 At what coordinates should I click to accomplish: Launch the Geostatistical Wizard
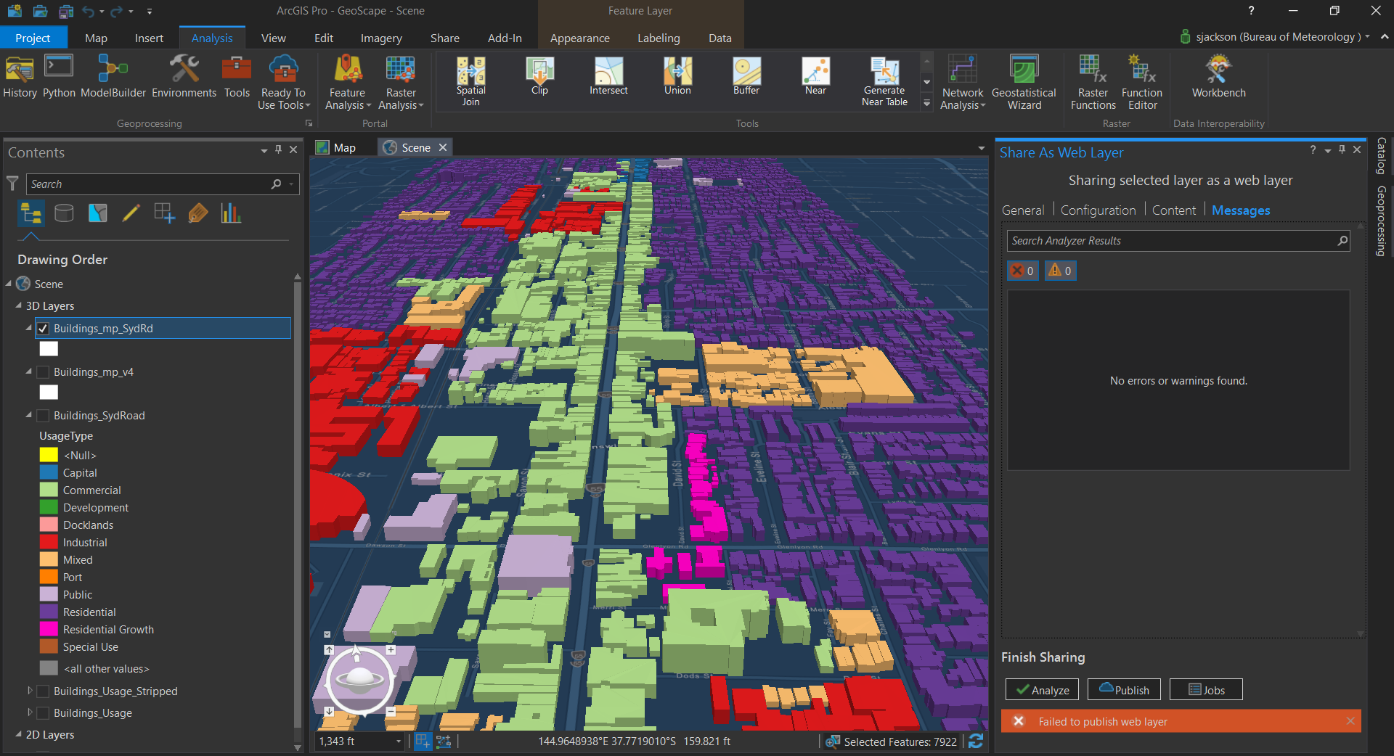pyautogui.click(x=1024, y=83)
